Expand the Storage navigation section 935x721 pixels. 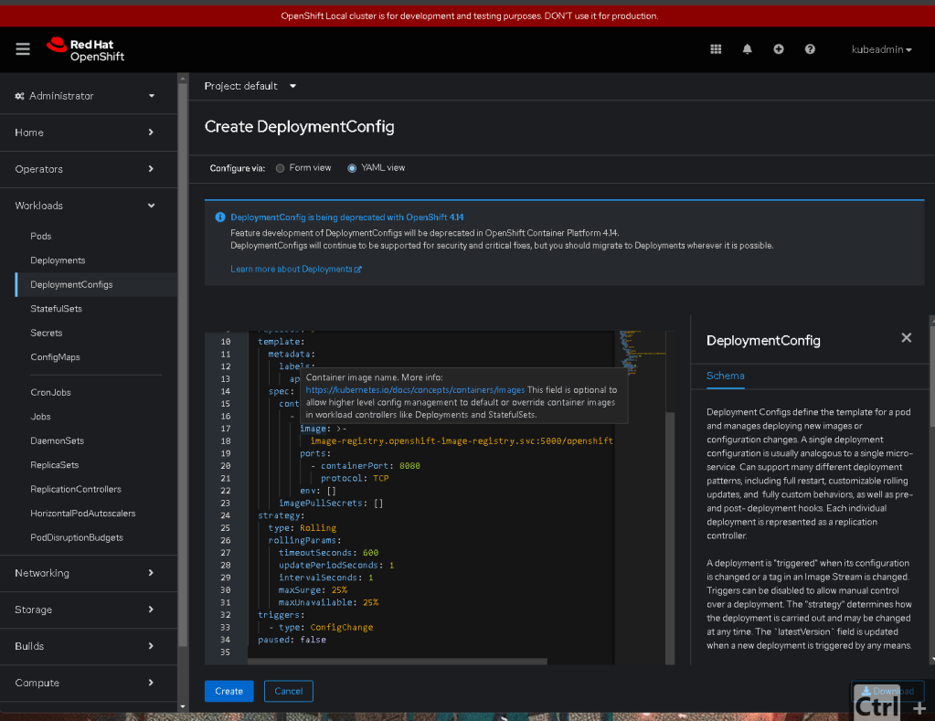89,610
